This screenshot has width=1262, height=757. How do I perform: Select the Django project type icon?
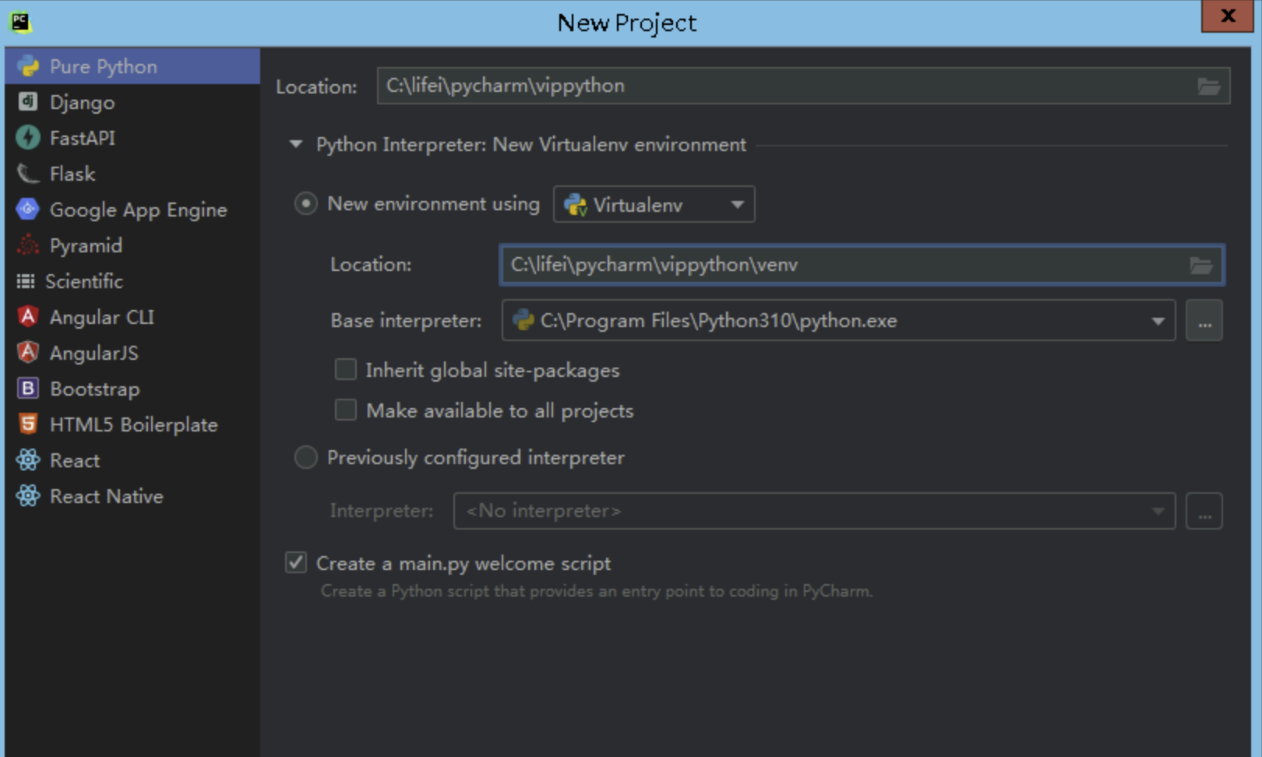click(28, 102)
